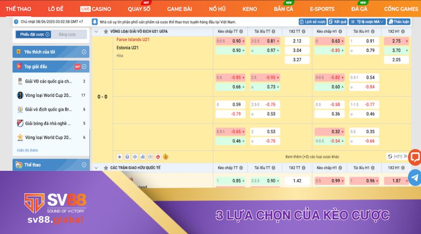Go to the LIVE CASINO tab
Image resolution: width=421 pixels, height=234 pixels.
point(95,9)
